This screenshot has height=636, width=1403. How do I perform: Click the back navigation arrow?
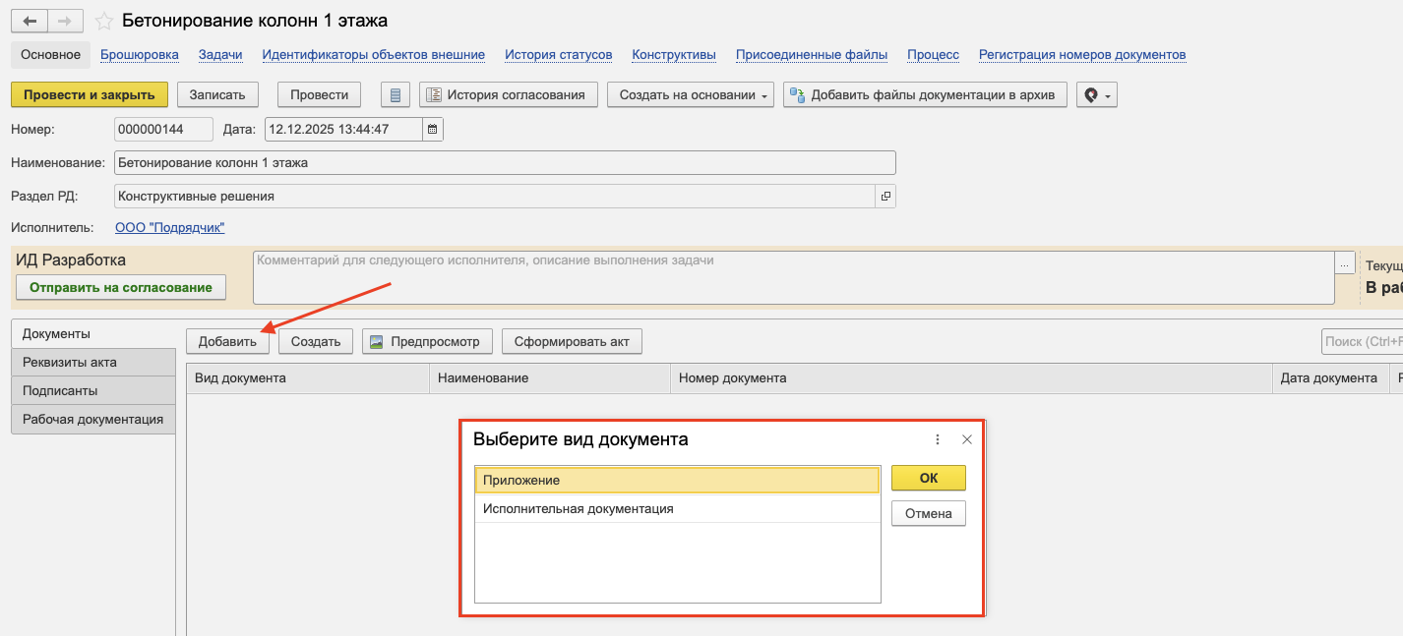(30, 21)
